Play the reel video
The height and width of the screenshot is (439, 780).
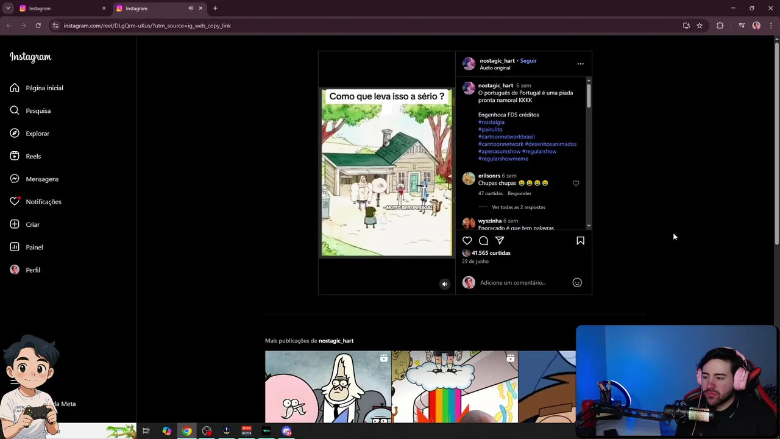(387, 173)
